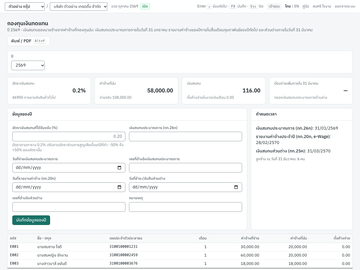Screen dimensions: 360x270
Task: Select employee code E003
Action: 14,264
